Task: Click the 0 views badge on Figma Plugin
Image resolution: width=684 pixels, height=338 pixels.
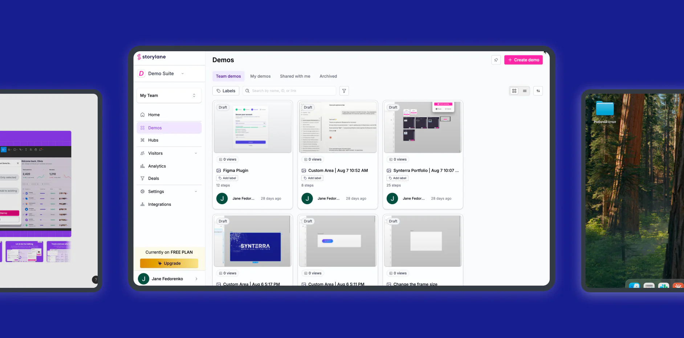Action: 228,160
